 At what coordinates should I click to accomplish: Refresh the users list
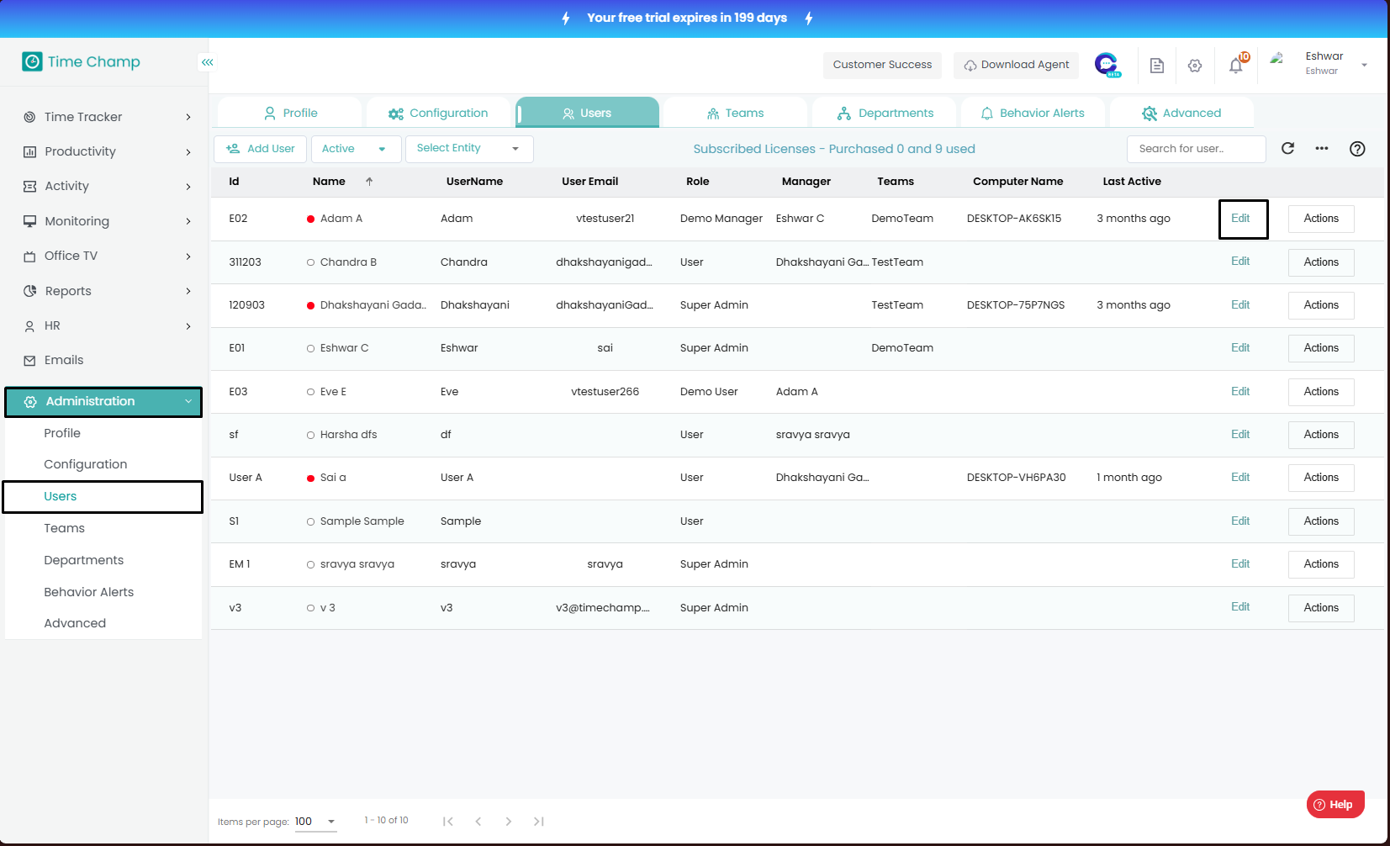(x=1287, y=149)
